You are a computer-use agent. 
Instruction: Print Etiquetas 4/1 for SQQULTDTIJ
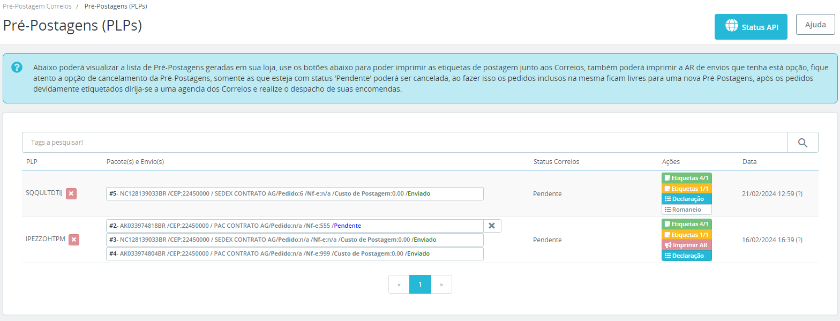click(686, 178)
